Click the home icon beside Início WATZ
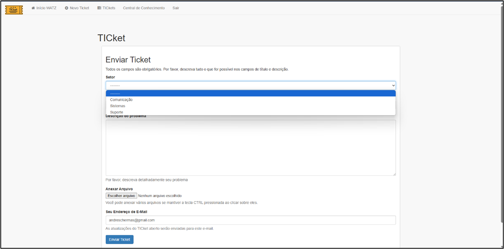This screenshot has width=504, height=249. tap(33, 8)
